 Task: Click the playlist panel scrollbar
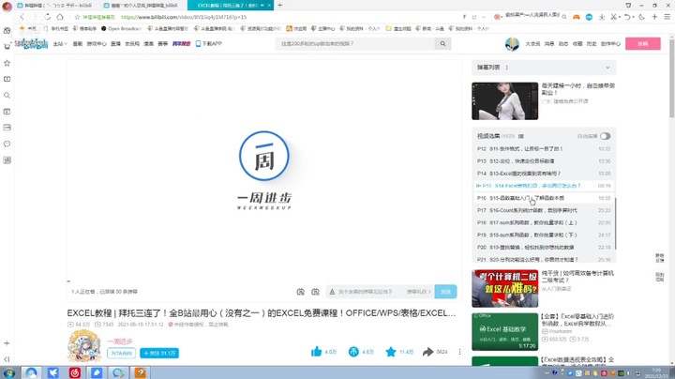click(x=616, y=223)
